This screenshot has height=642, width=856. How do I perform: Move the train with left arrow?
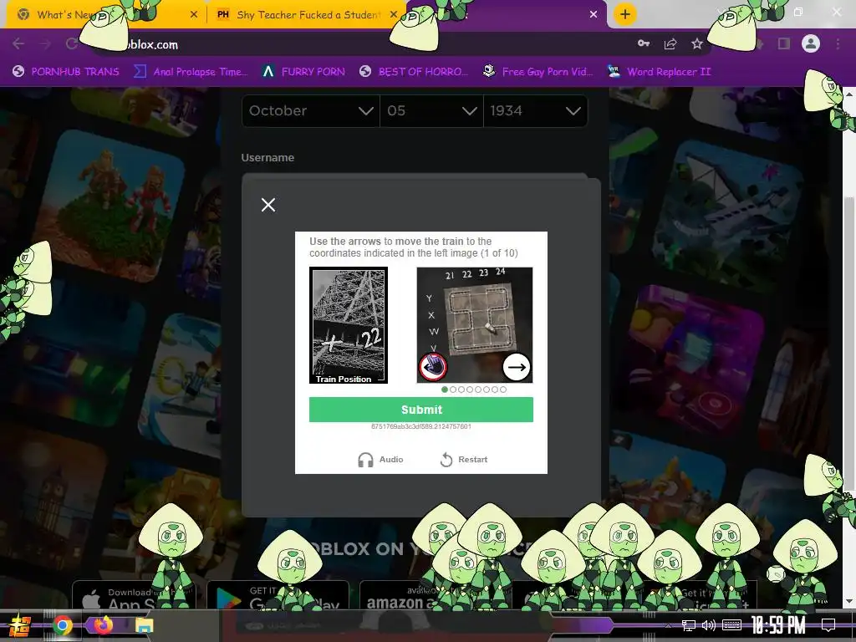point(433,367)
